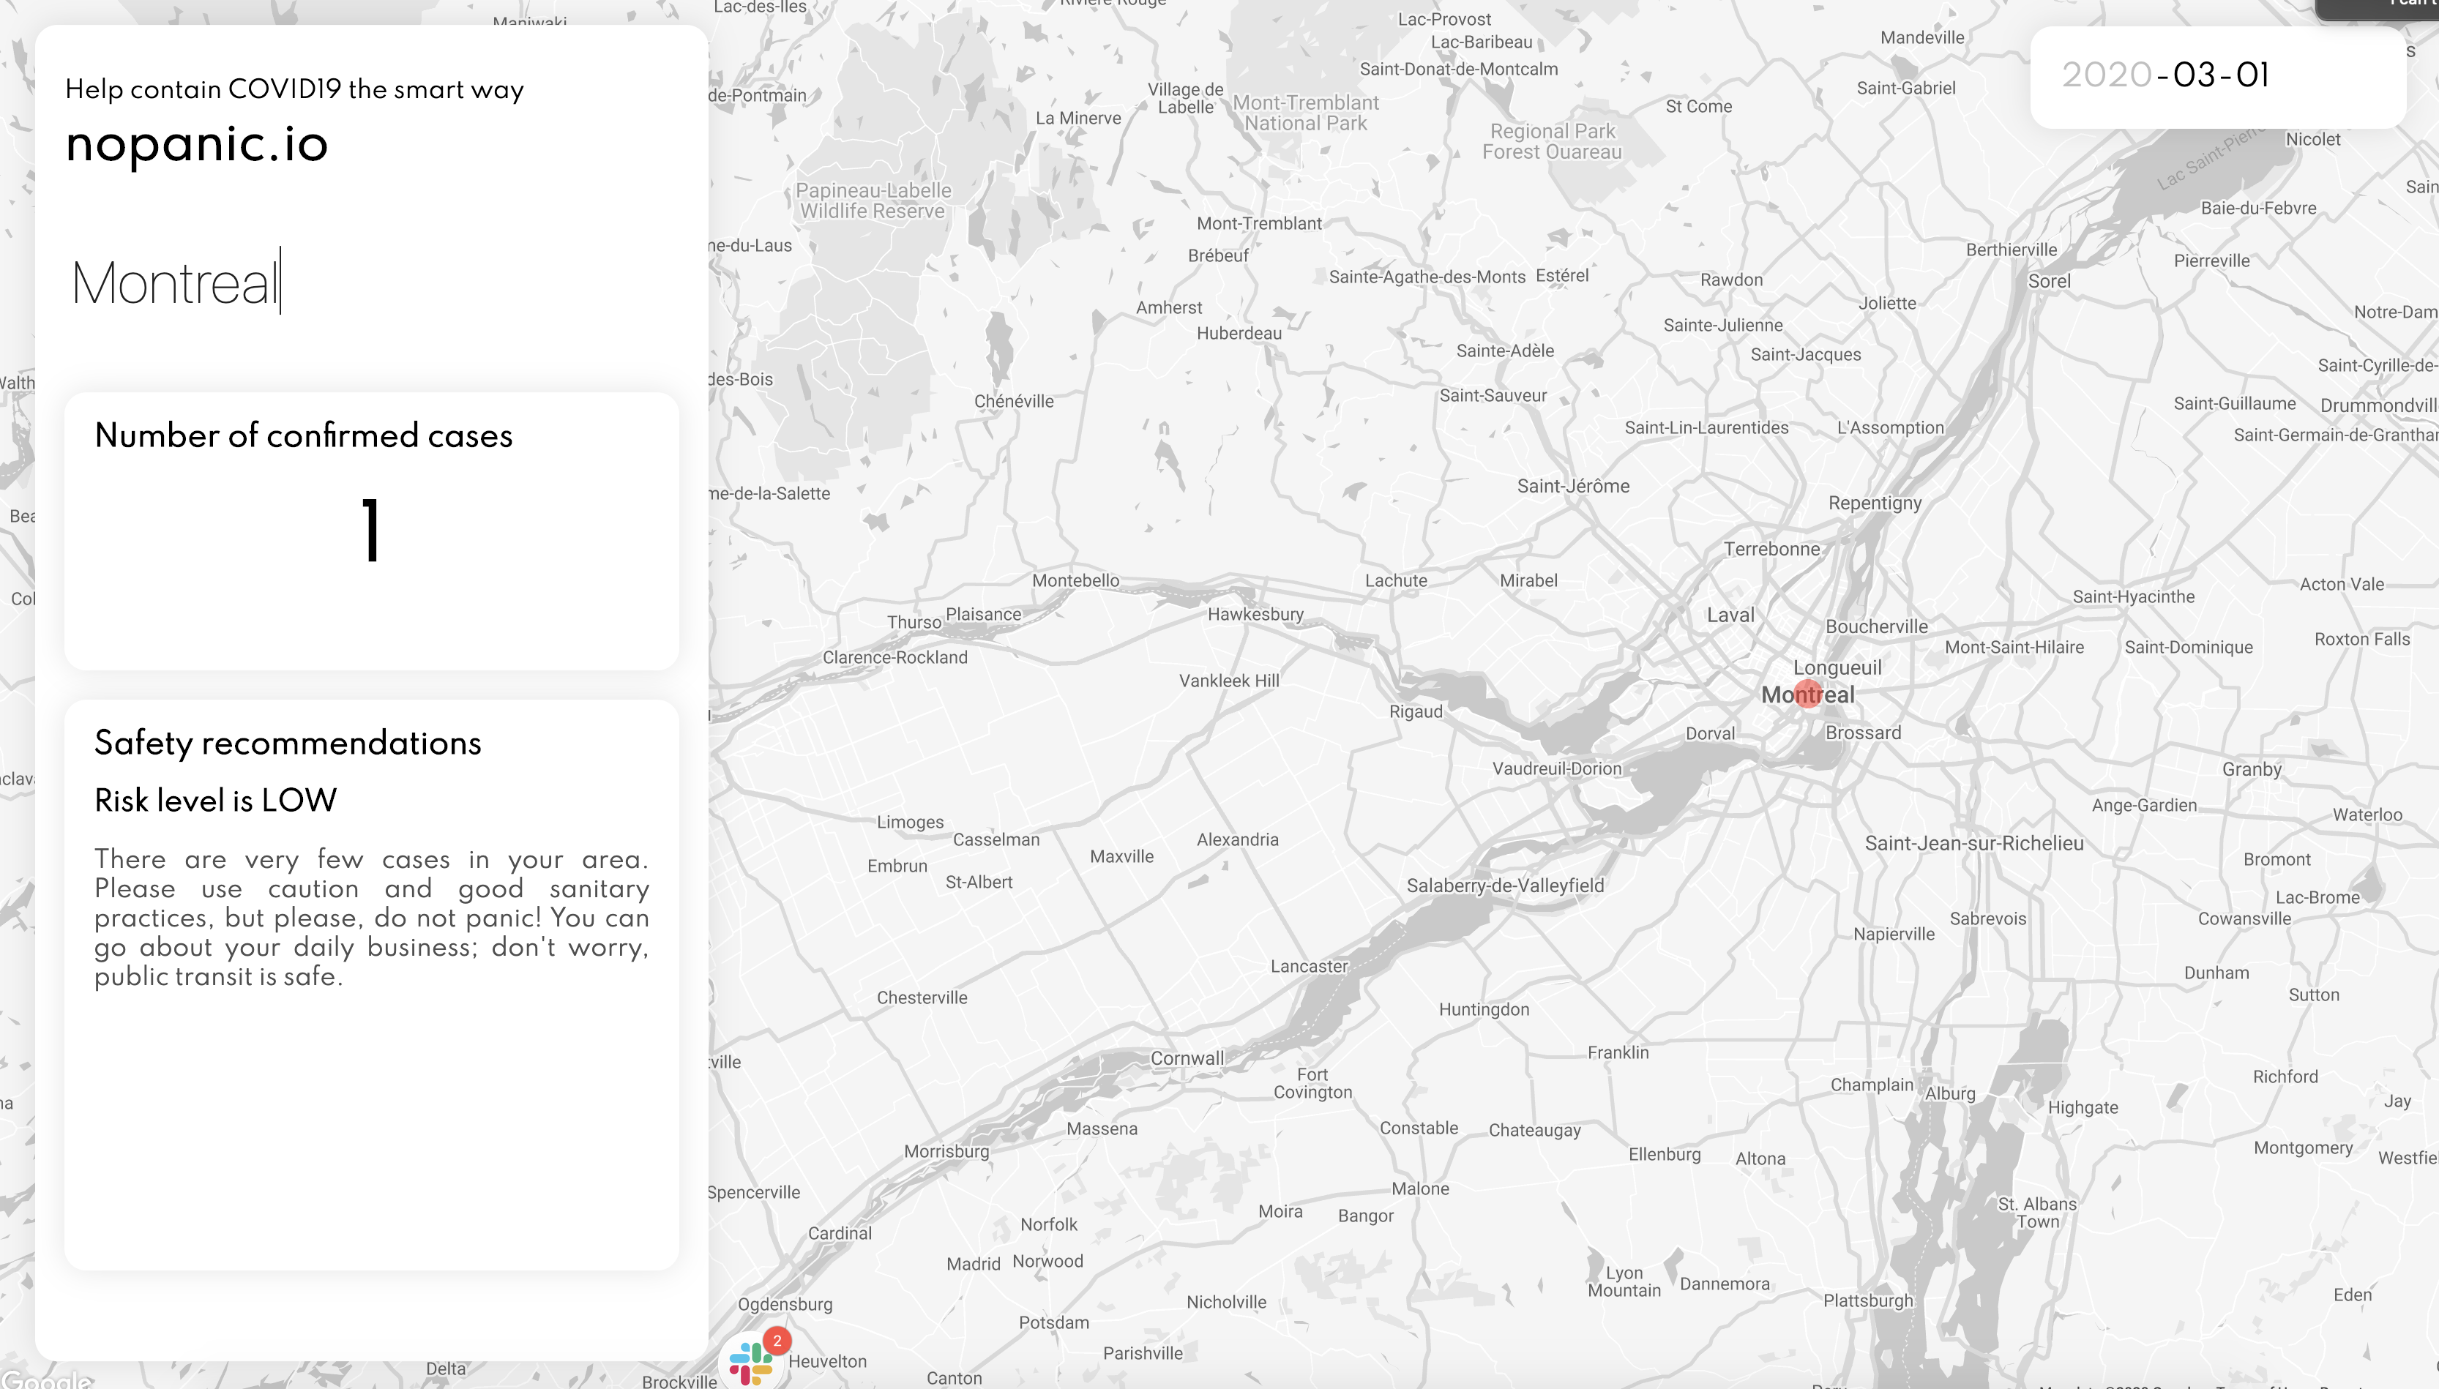Select the day 01 in the date field
2439x1389 pixels.
point(2253,75)
